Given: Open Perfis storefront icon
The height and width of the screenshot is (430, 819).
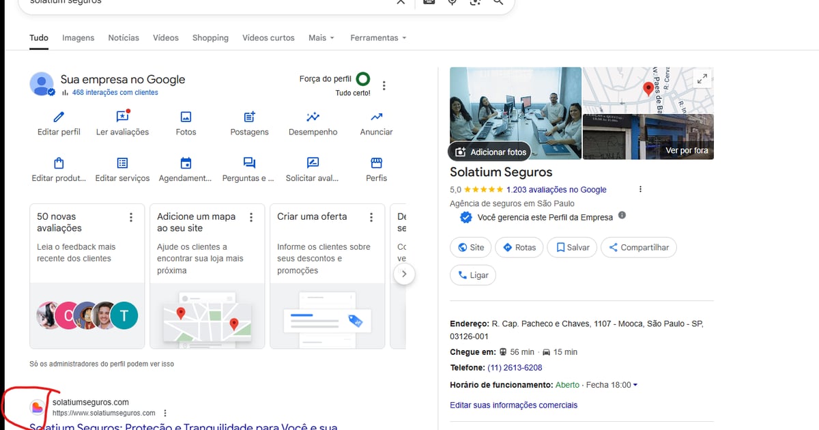Looking at the screenshot, I should [x=376, y=163].
